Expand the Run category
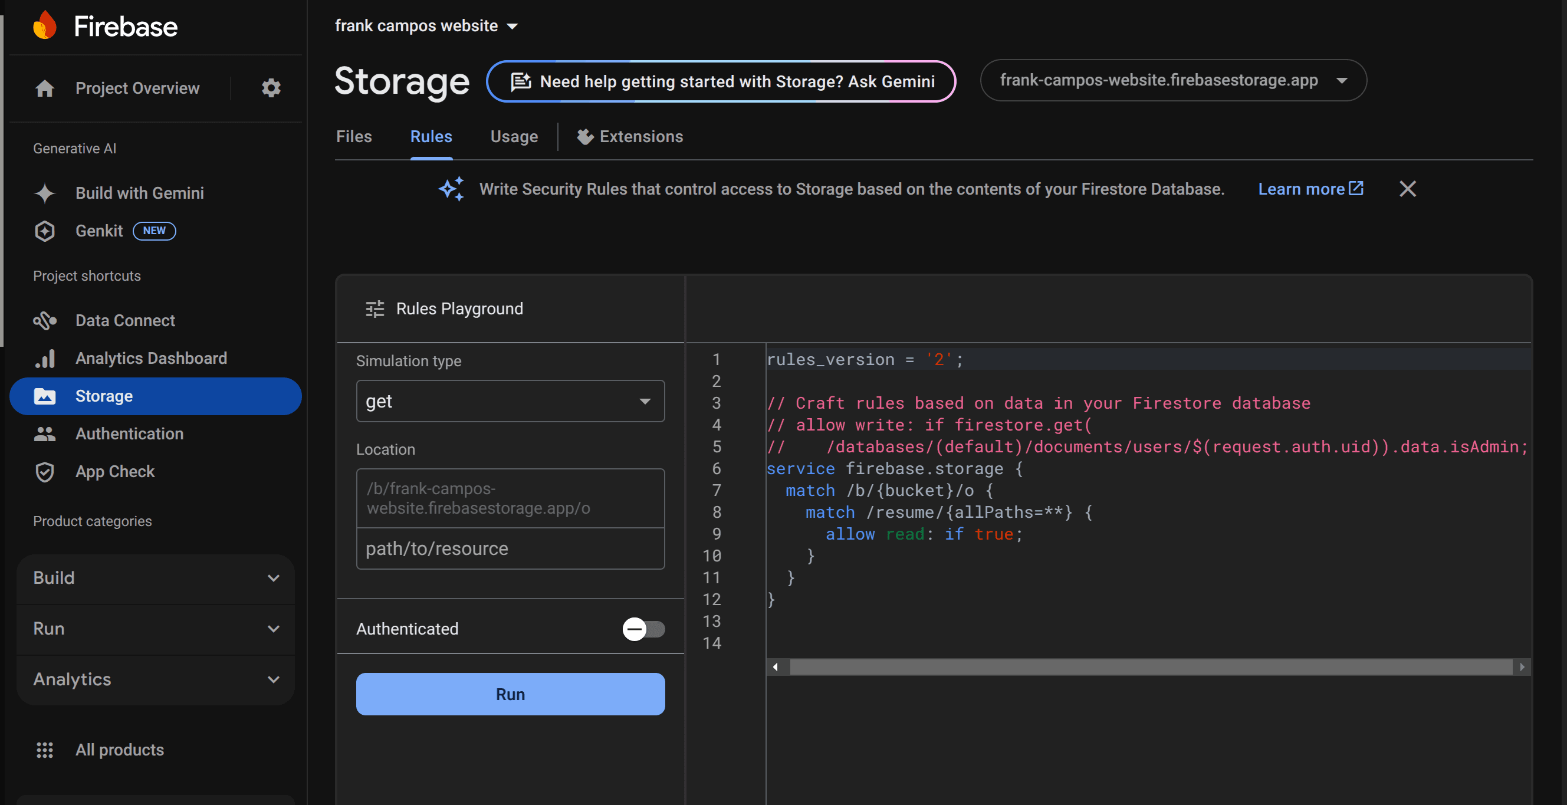 tap(156, 629)
